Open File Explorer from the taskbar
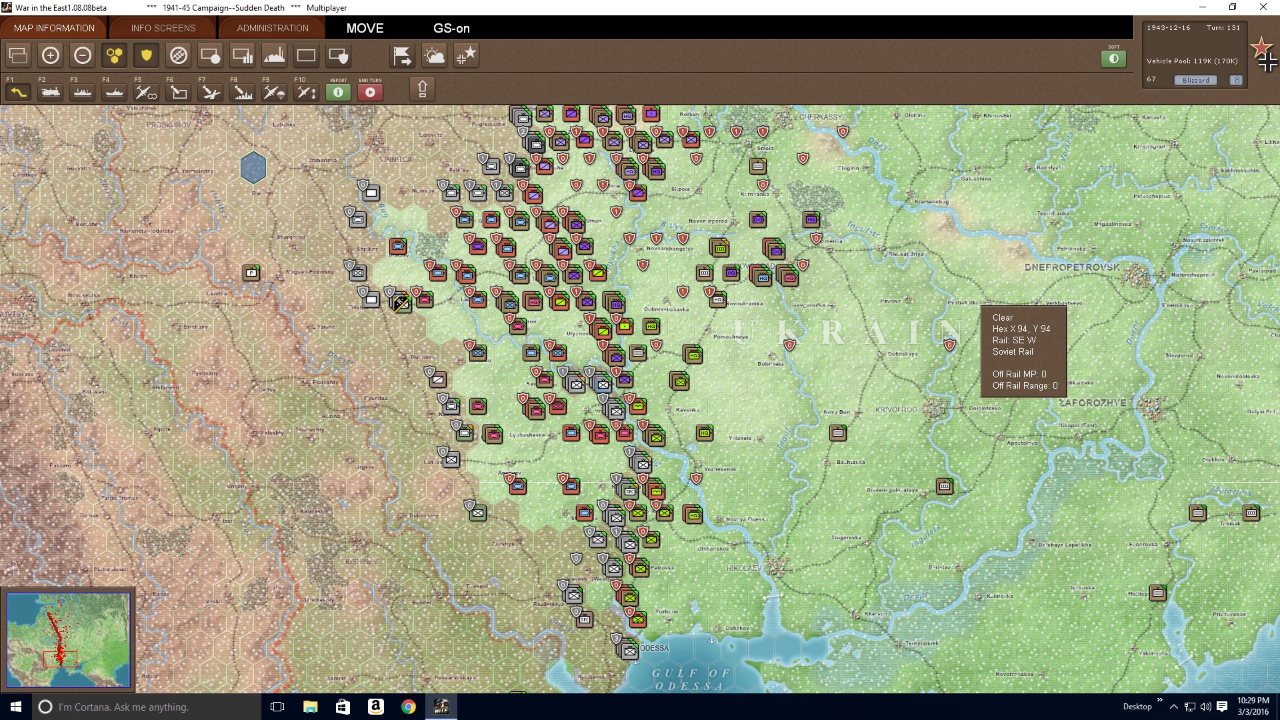 pos(310,707)
